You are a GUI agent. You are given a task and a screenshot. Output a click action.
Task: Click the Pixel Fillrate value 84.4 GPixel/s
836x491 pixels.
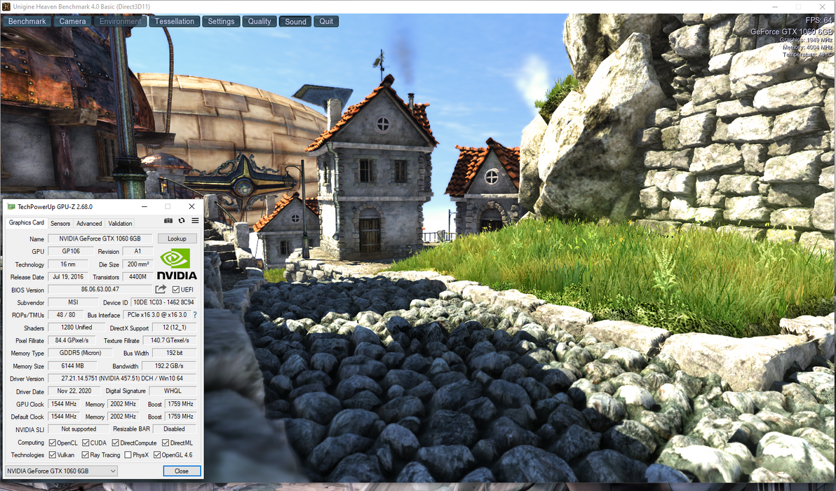(72, 340)
